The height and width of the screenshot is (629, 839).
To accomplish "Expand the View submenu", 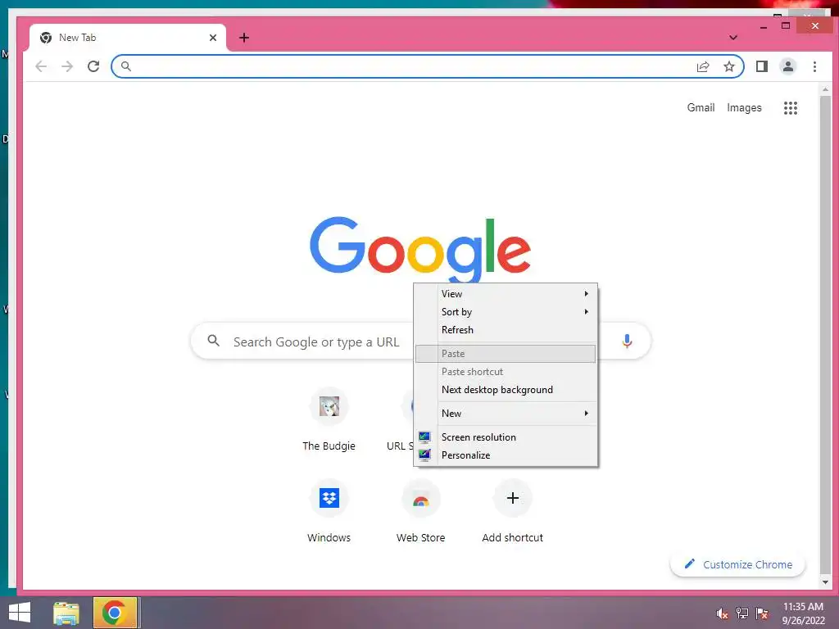I will [x=506, y=294].
